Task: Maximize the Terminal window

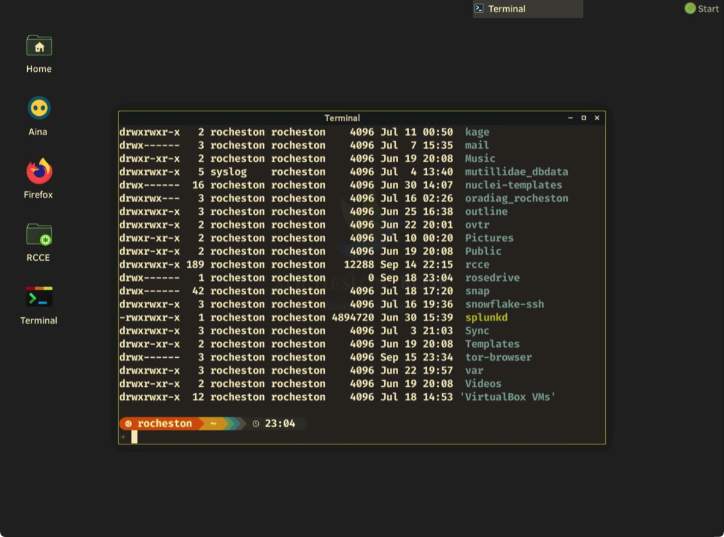Action: [583, 118]
